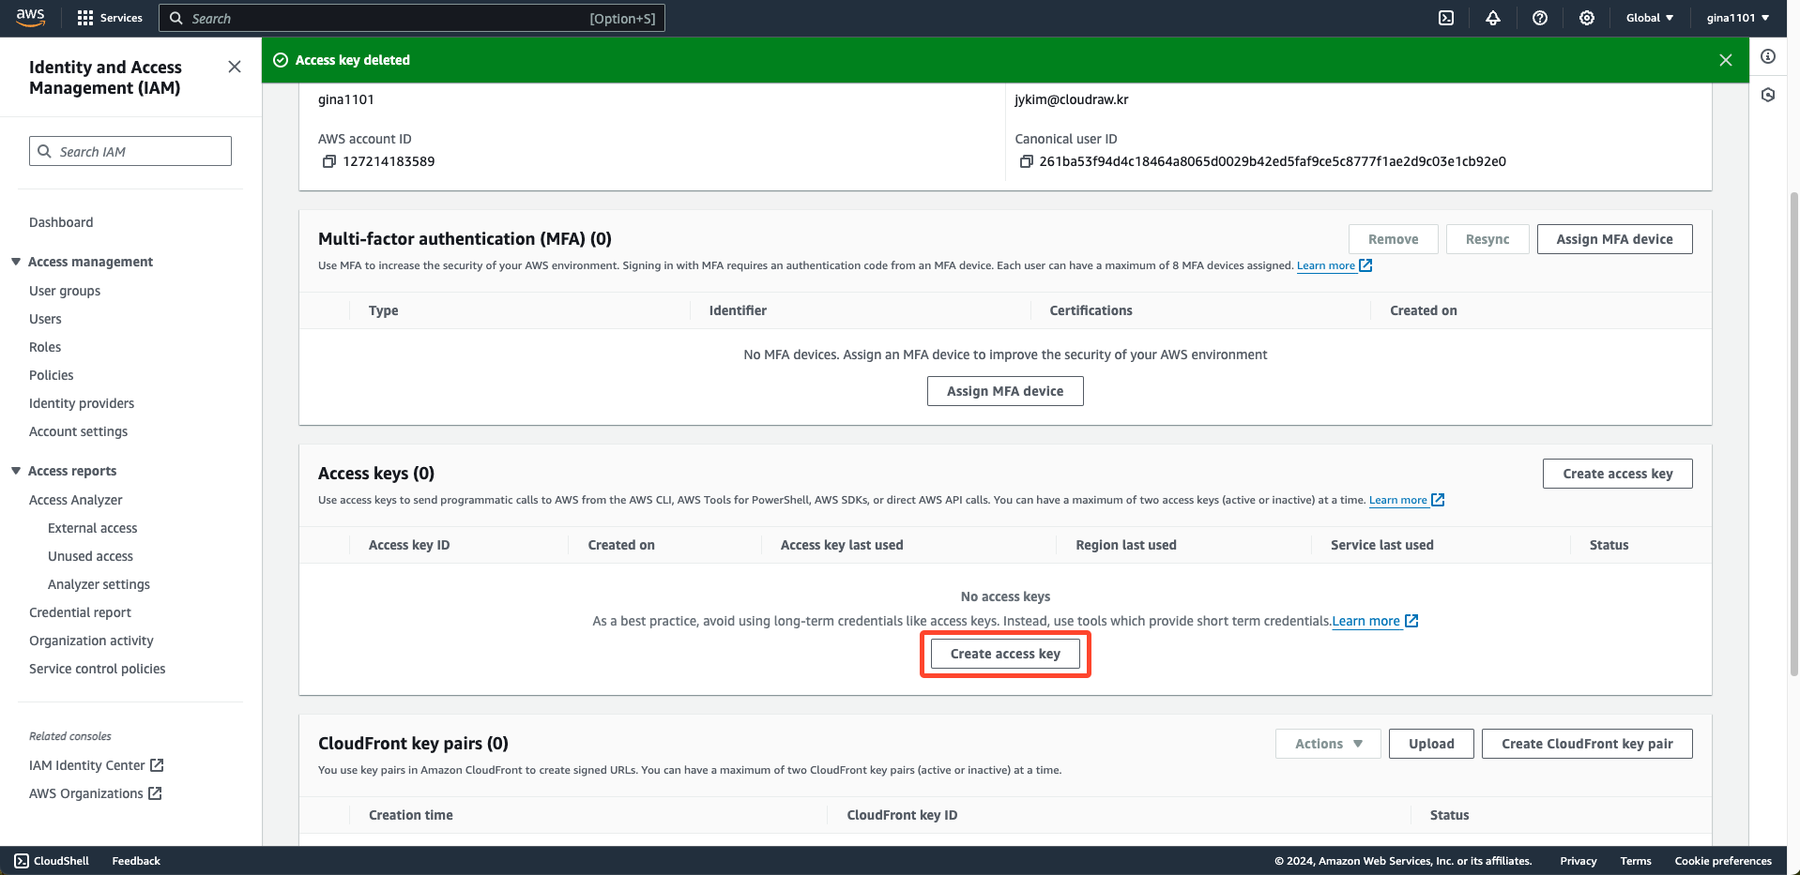The height and width of the screenshot is (875, 1800).
Task: Dismiss the Access key deleted banner
Action: point(1726,60)
